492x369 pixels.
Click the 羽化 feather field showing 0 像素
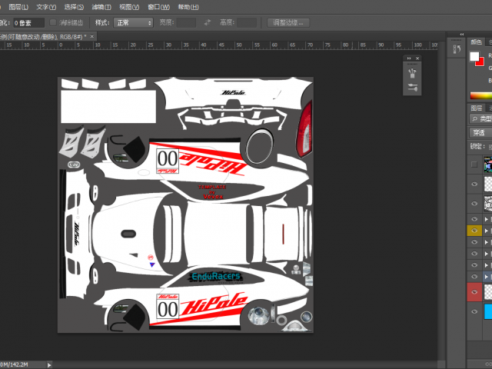tap(28, 22)
